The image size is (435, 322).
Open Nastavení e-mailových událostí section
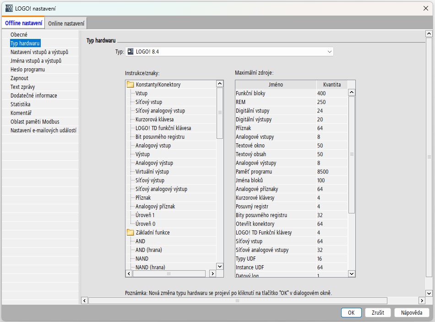coord(43,131)
